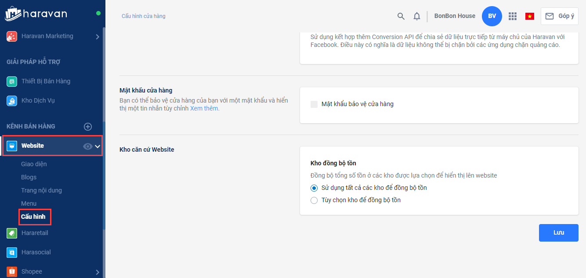Viewport: 586px width, 278px height.
Task: Enable Mật khẩu bảo vệ cửa hàng checkbox
Action: 314,104
